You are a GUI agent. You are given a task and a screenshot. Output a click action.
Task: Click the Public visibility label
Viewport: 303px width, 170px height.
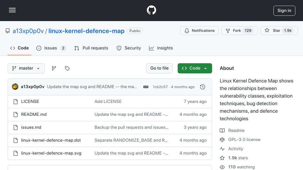(135, 31)
